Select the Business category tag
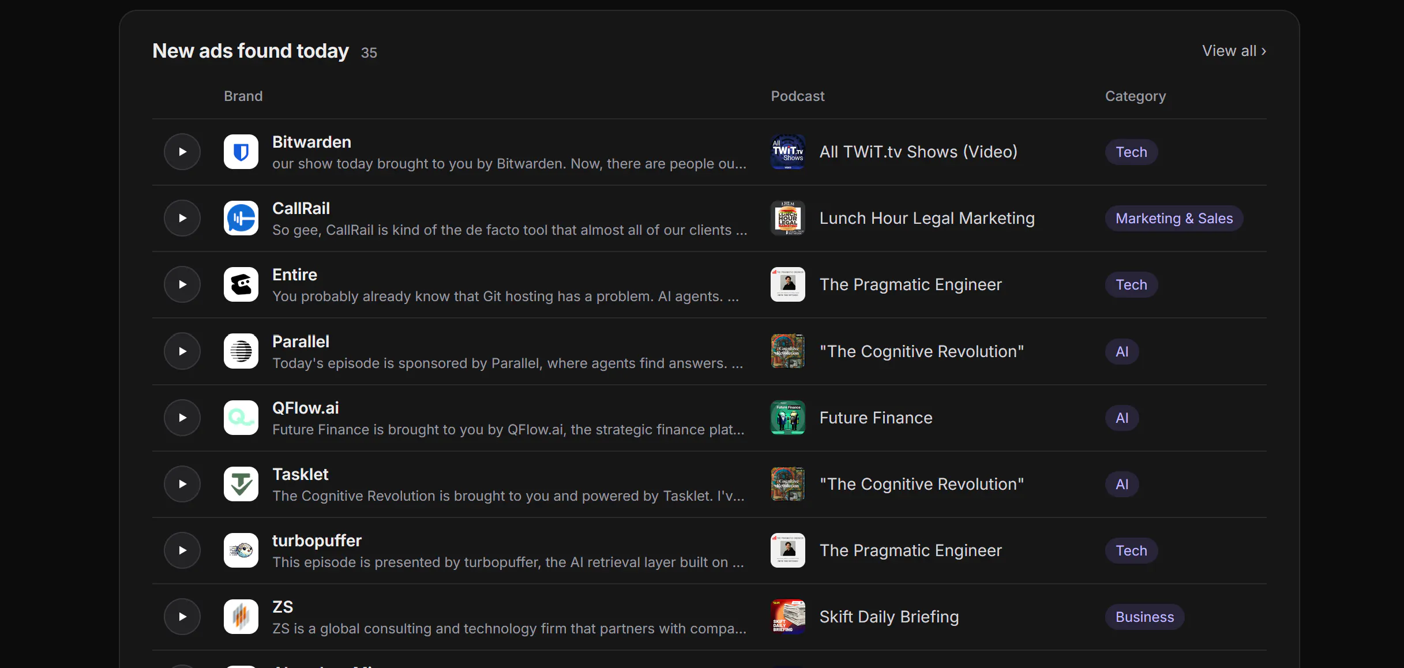1404x668 pixels. point(1144,617)
